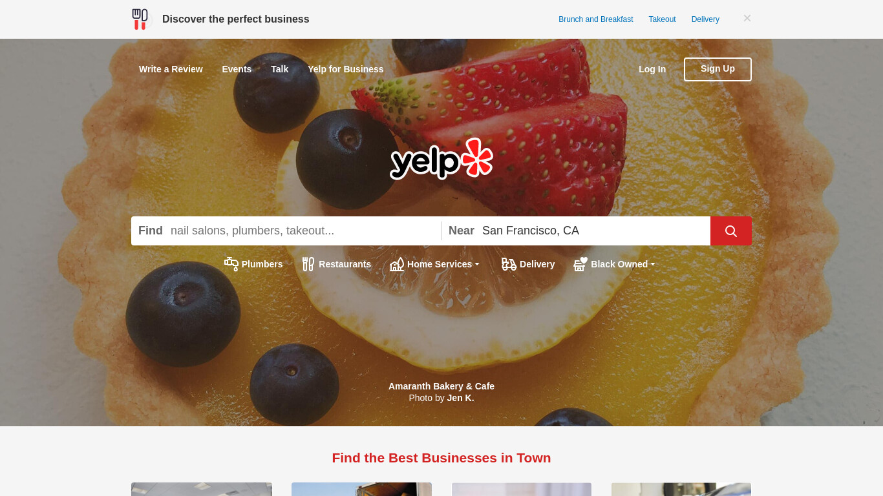Click the Home Services house icon
Image resolution: width=883 pixels, height=496 pixels.
[397, 264]
